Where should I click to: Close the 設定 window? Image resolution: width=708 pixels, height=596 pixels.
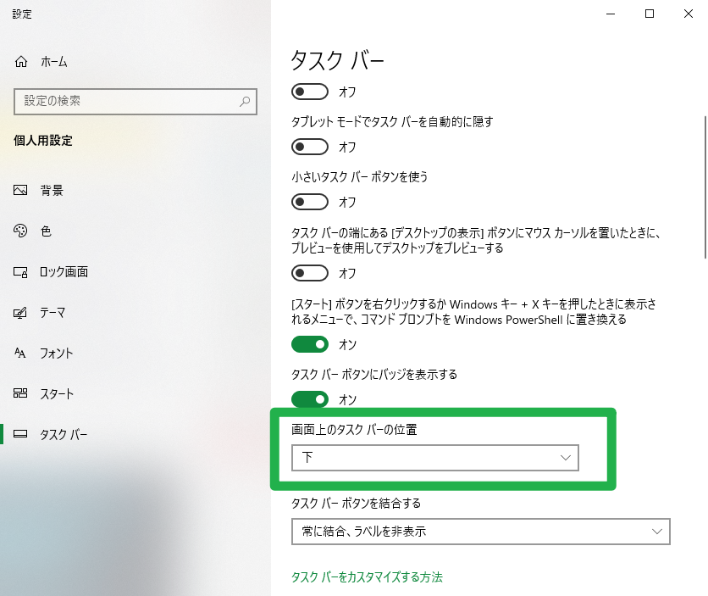[689, 14]
